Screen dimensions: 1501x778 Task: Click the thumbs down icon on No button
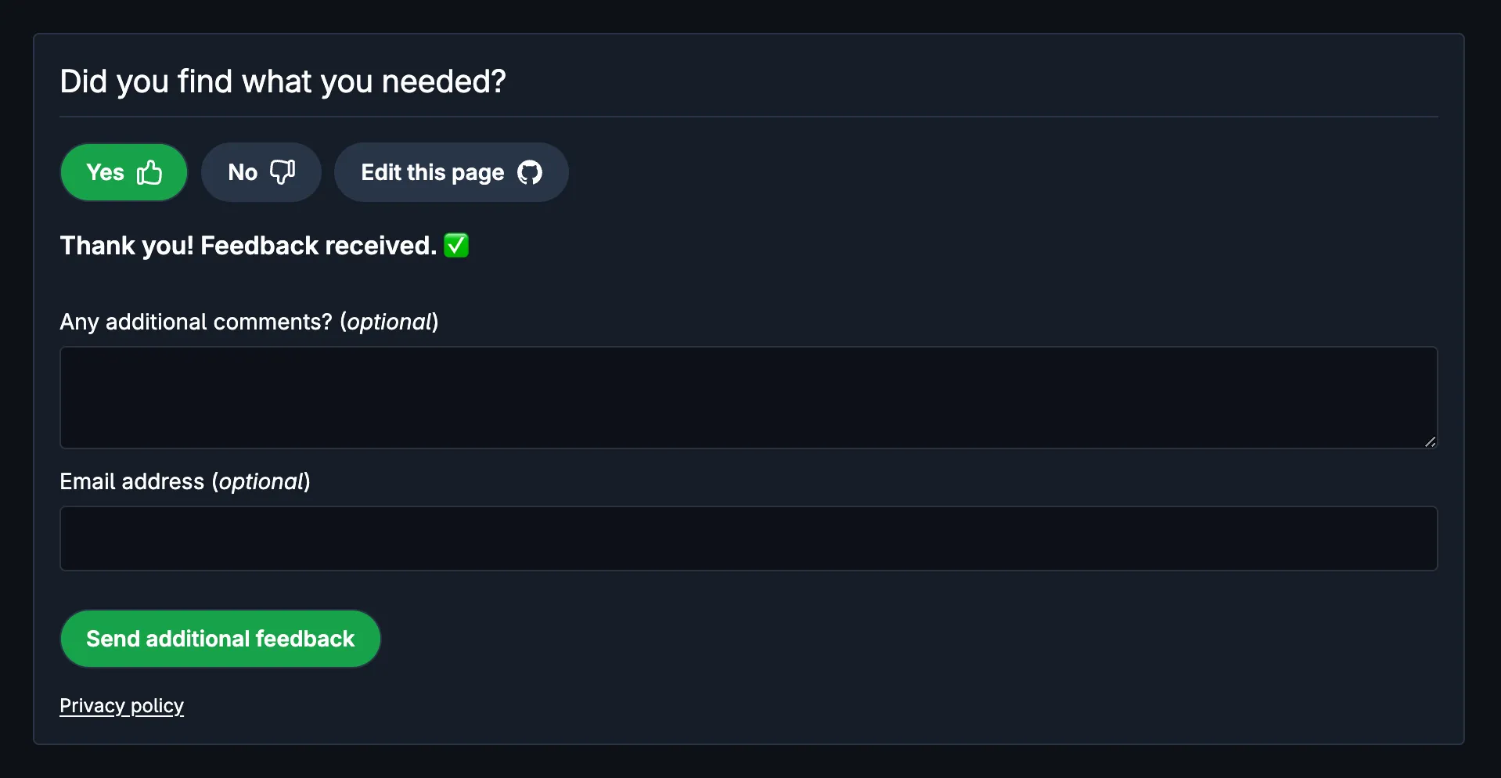click(281, 171)
